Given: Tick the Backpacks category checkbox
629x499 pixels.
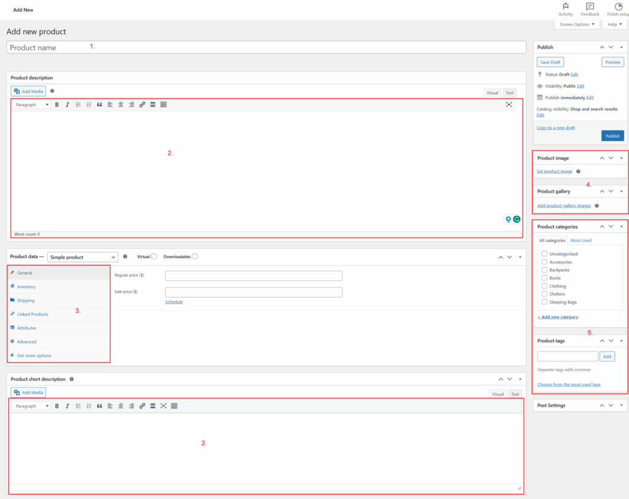Looking at the screenshot, I should pyautogui.click(x=544, y=270).
